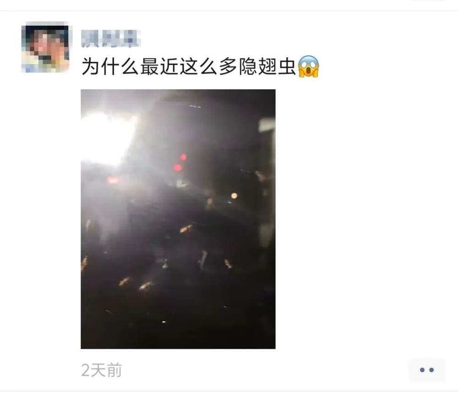The height and width of the screenshot is (396, 458).
Task: Click the insect cut off at photo's left edge
Action: point(84,264)
